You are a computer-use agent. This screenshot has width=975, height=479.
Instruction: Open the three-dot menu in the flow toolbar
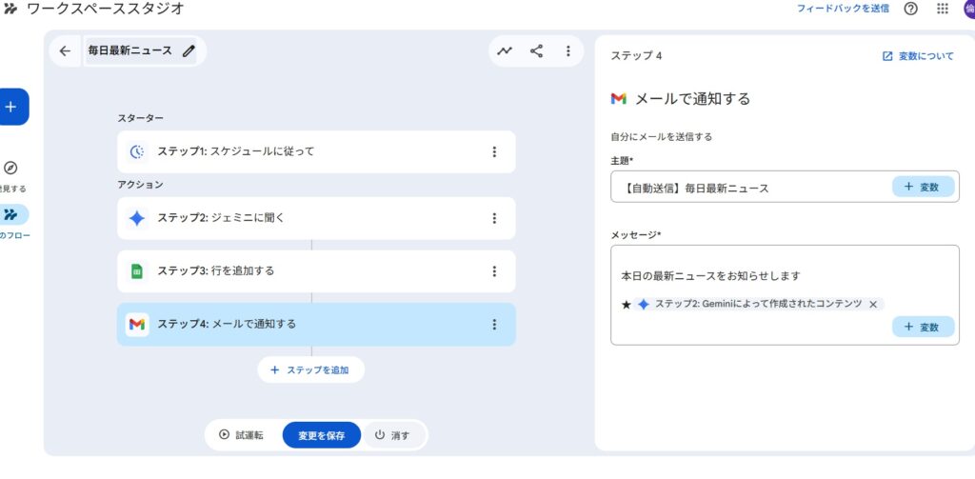pyautogui.click(x=567, y=51)
